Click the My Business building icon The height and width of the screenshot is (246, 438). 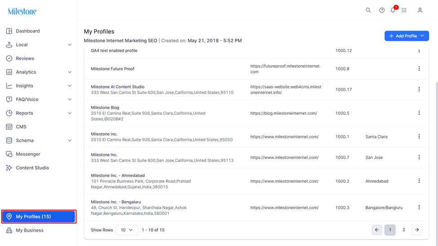pos(9,230)
